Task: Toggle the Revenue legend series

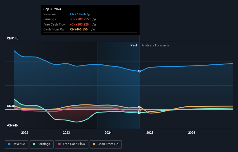Action: 17,144
